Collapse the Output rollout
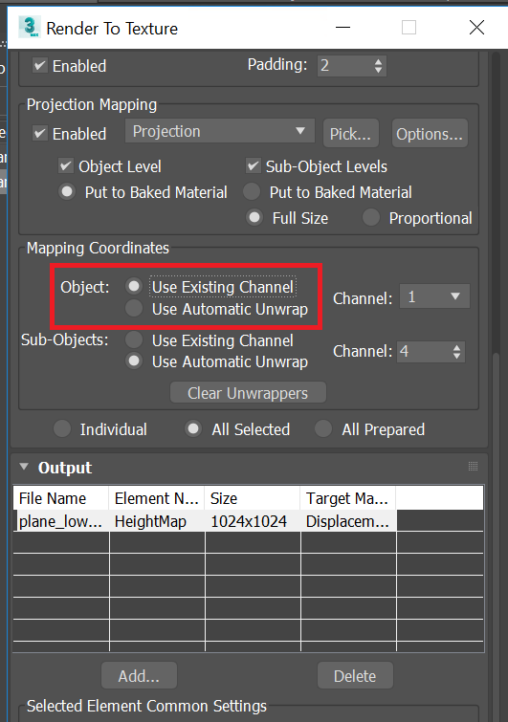This screenshot has width=508, height=722. coord(24,467)
